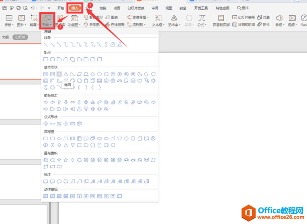This screenshot has width=307, height=224.
Task: Select the donut ring shape
Action: coord(106,81)
